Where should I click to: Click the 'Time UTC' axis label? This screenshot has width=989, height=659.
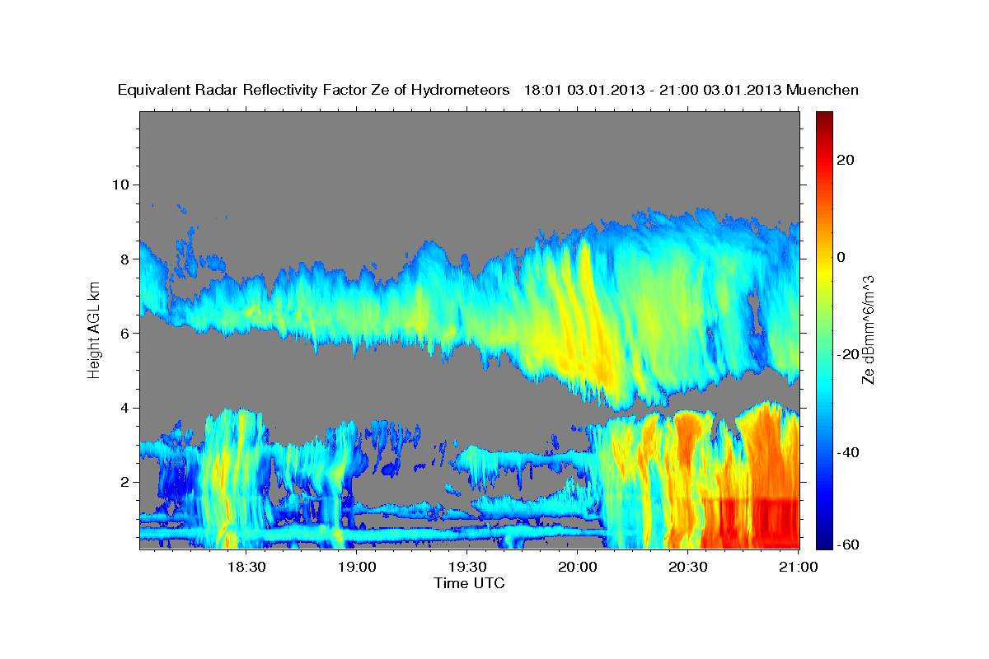point(469,583)
